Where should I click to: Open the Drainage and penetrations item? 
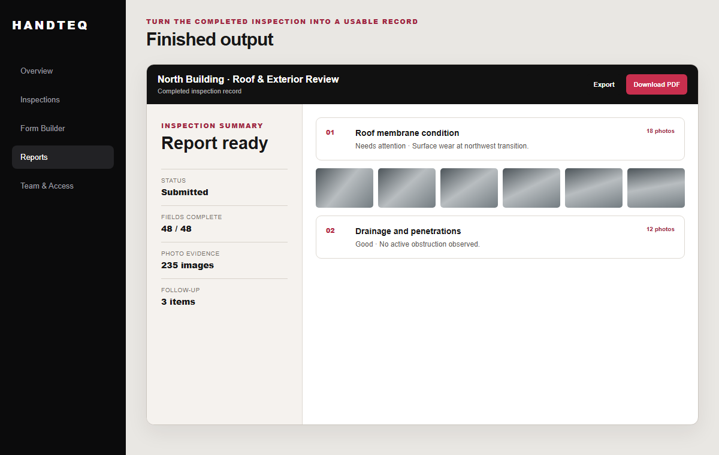500,237
